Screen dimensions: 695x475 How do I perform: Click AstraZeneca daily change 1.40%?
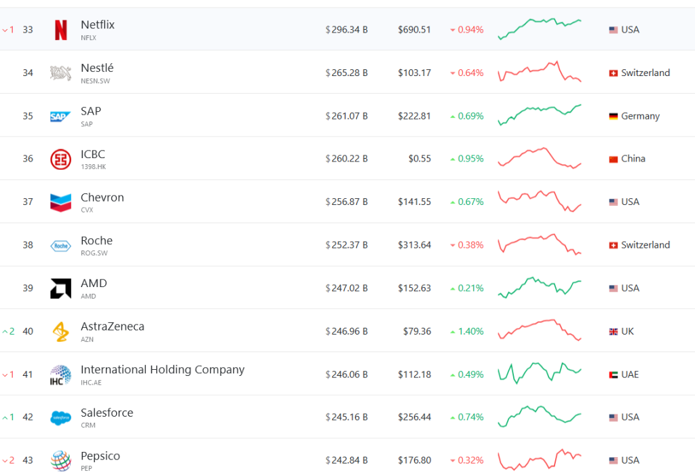(467, 331)
